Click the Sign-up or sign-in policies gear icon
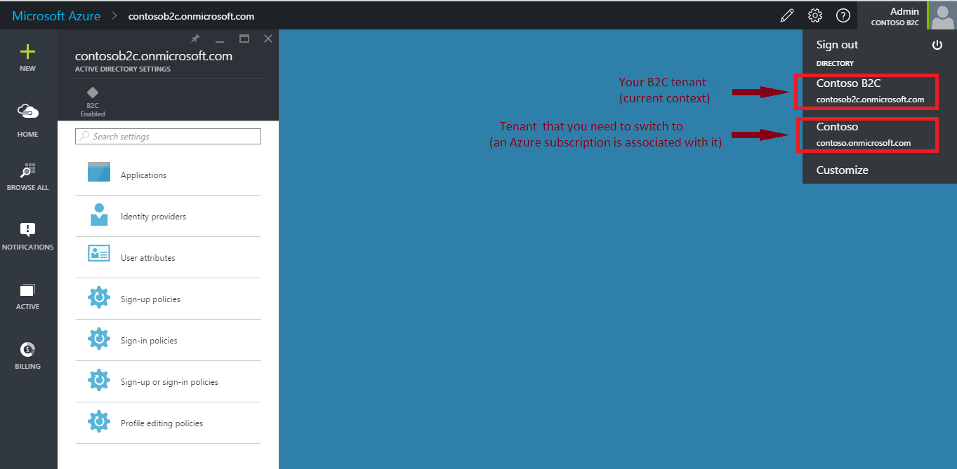Viewport: 957px width, 469px height. [99, 380]
